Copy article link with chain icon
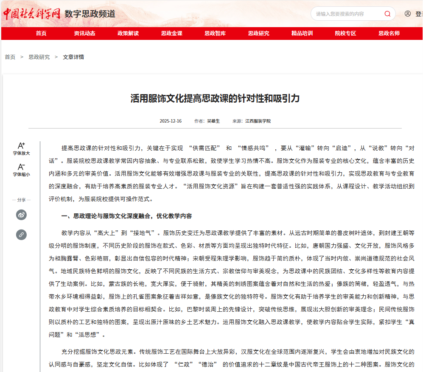The width and height of the screenshot is (423, 372). (21, 234)
